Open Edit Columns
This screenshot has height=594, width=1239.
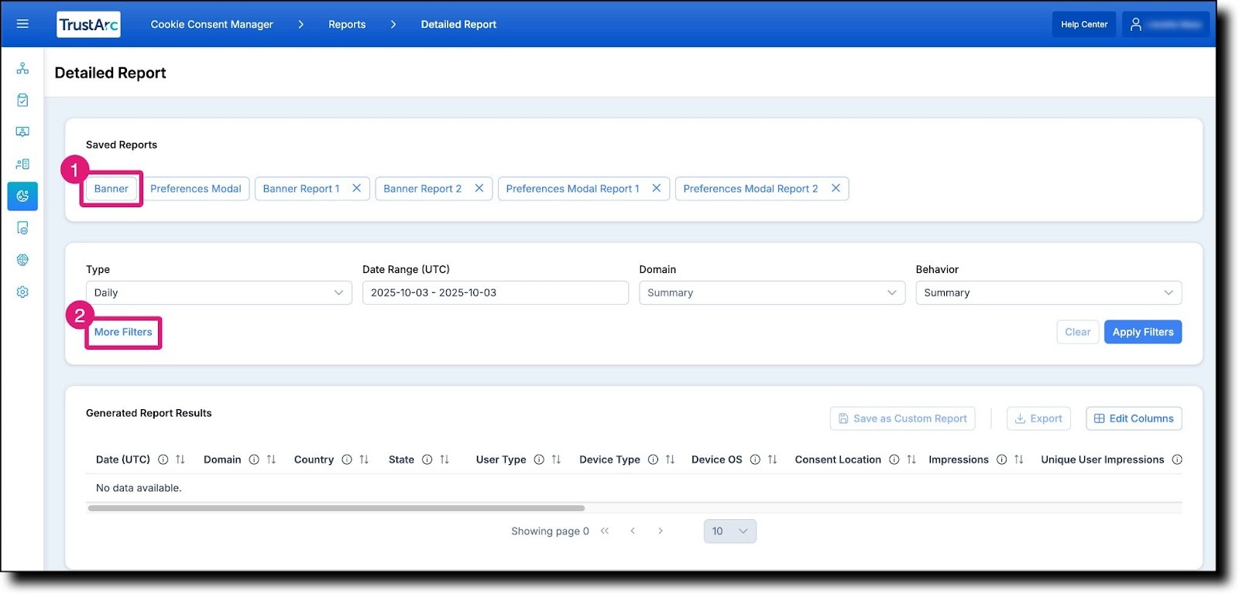pos(1134,418)
